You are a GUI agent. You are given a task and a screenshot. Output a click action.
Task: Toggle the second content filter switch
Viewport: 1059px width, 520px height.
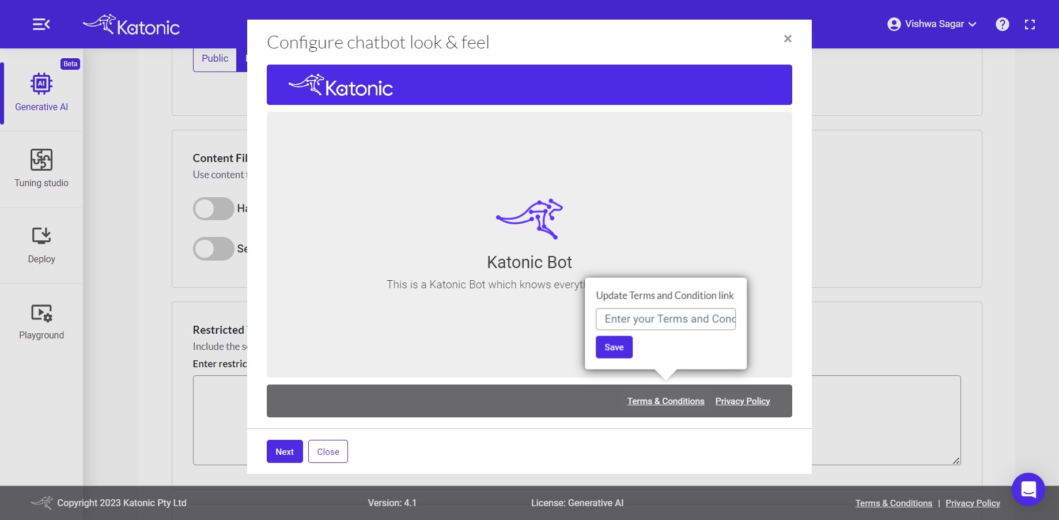[x=214, y=249]
